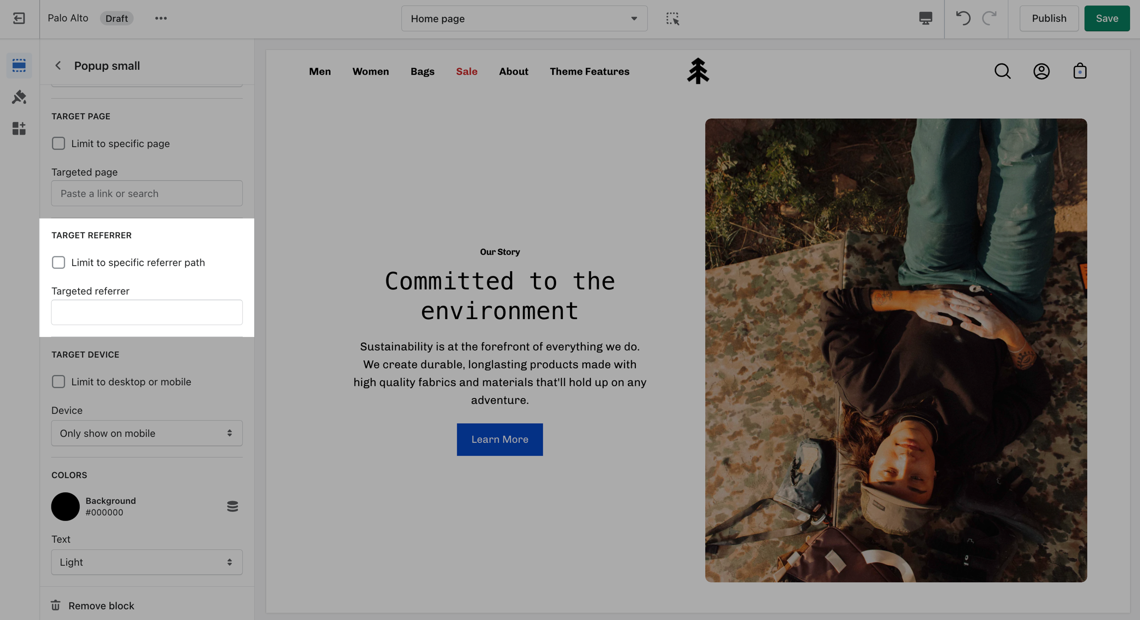Image resolution: width=1140 pixels, height=620 pixels.
Task: Click the undo arrow
Action: 963,18
